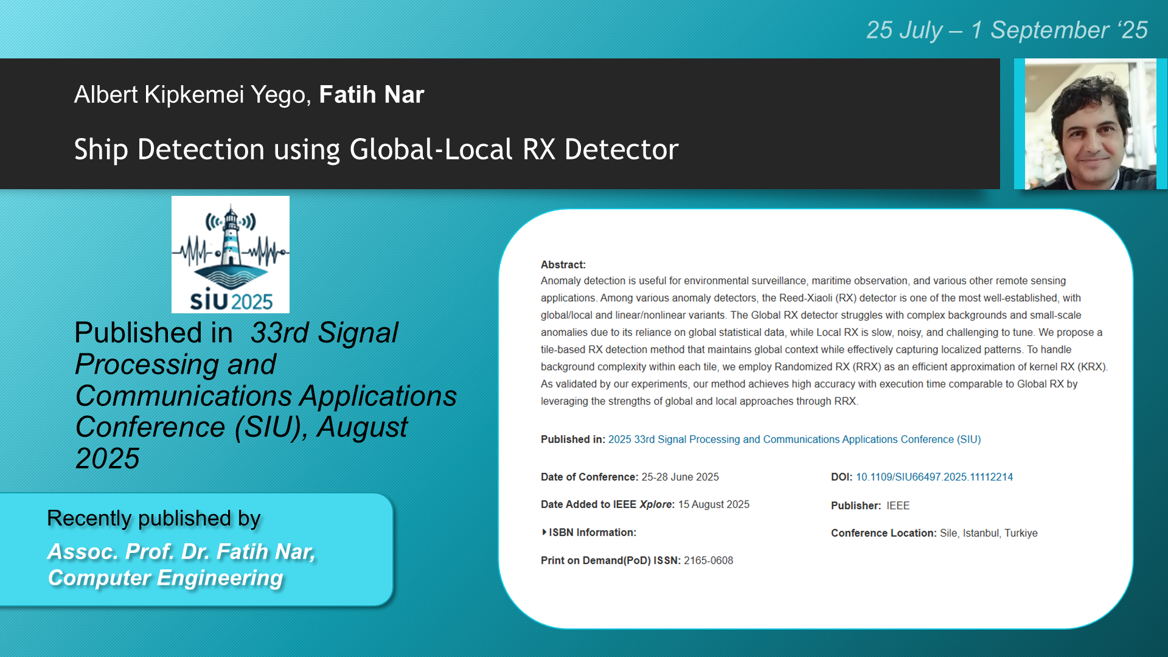The height and width of the screenshot is (657, 1168).
Task: Click the Published in 33rd Signal Processing text
Action: [265, 395]
